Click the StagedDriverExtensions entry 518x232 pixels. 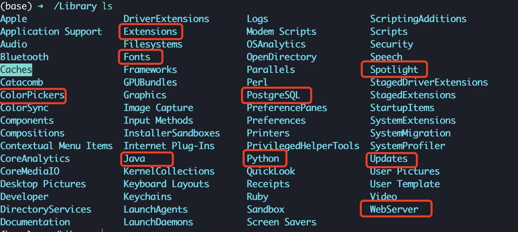point(429,83)
